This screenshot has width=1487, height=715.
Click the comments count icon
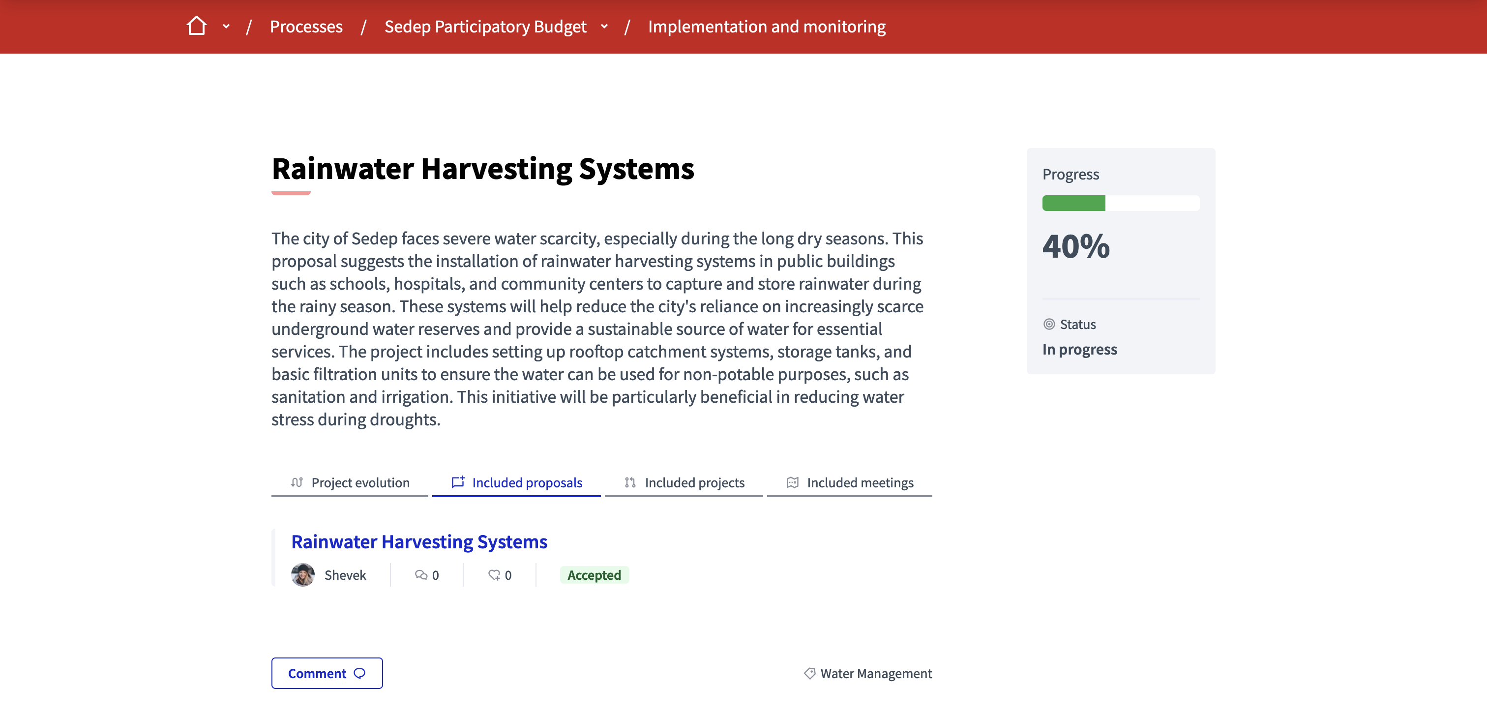click(421, 575)
